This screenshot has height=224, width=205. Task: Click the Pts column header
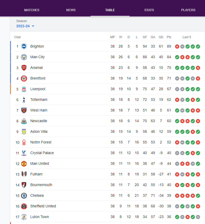click(x=169, y=37)
